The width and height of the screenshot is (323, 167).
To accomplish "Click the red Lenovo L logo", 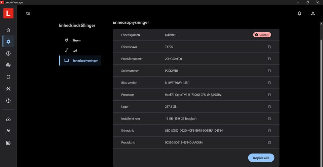I will (x=8, y=13).
